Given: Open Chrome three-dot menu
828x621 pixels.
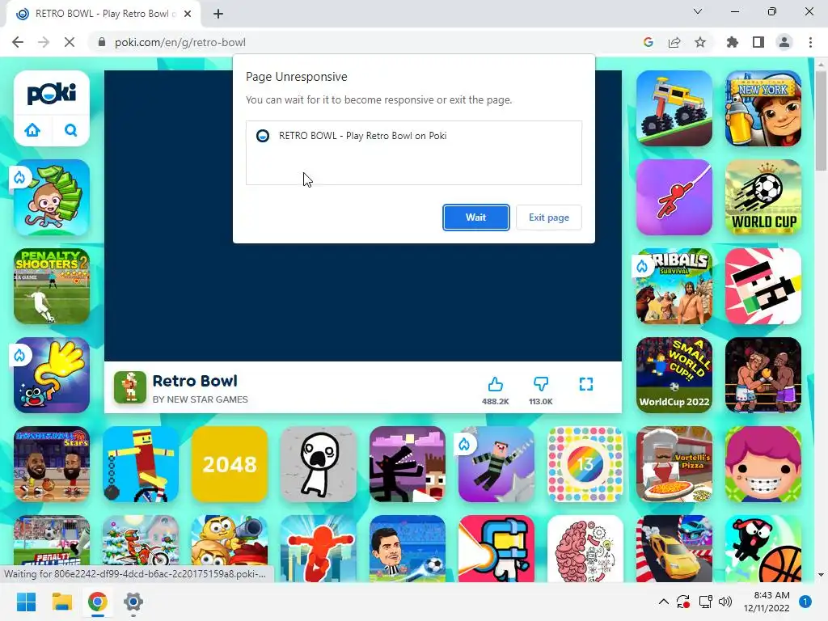Looking at the screenshot, I should (810, 42).
